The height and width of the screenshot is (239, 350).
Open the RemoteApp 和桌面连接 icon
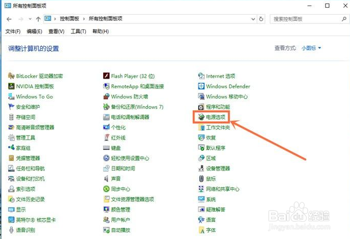click(x=106, y=86)
